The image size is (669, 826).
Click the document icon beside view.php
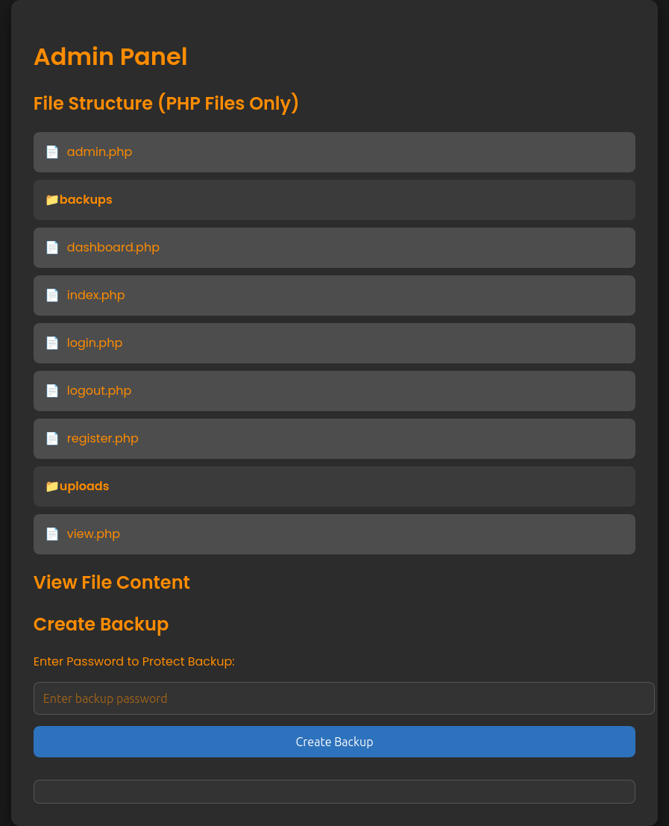pos(52,534)
